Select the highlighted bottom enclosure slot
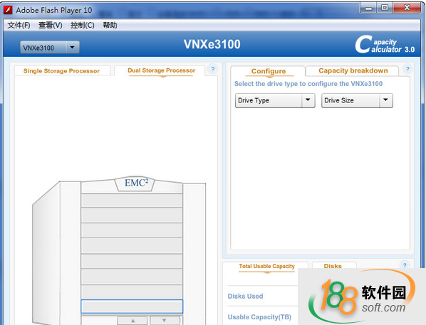The image size is (426, 325). (x=132, y=307)
